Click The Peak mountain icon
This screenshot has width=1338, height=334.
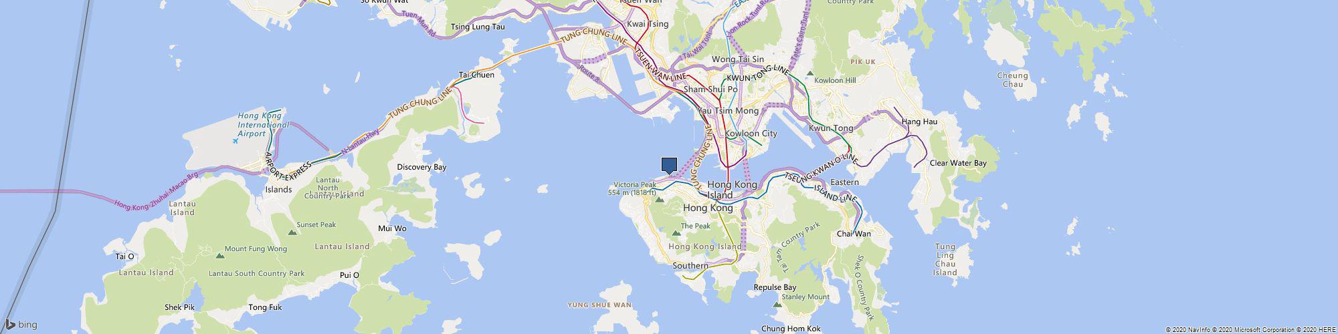pos(676,234)
